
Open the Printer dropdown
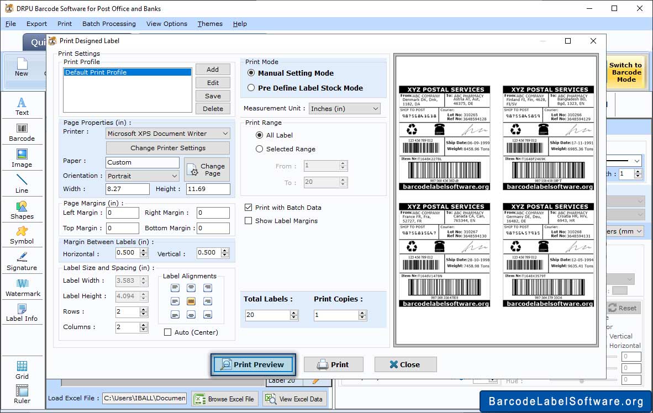coord(167,134)
